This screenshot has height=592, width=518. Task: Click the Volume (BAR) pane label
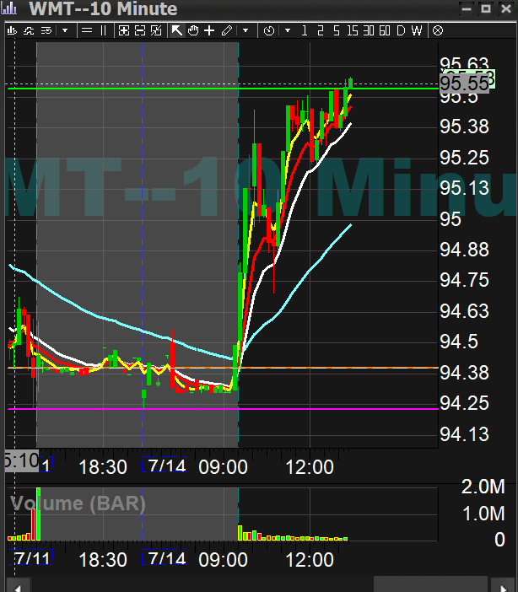point(78,503)
